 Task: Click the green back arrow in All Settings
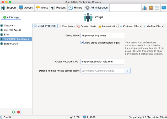pyautogui.click(x=5, y=17)
